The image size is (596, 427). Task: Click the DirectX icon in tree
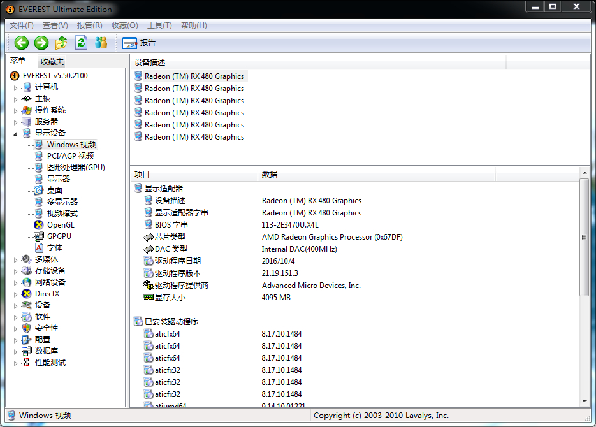pyautogui.click(x=27, y=294)
